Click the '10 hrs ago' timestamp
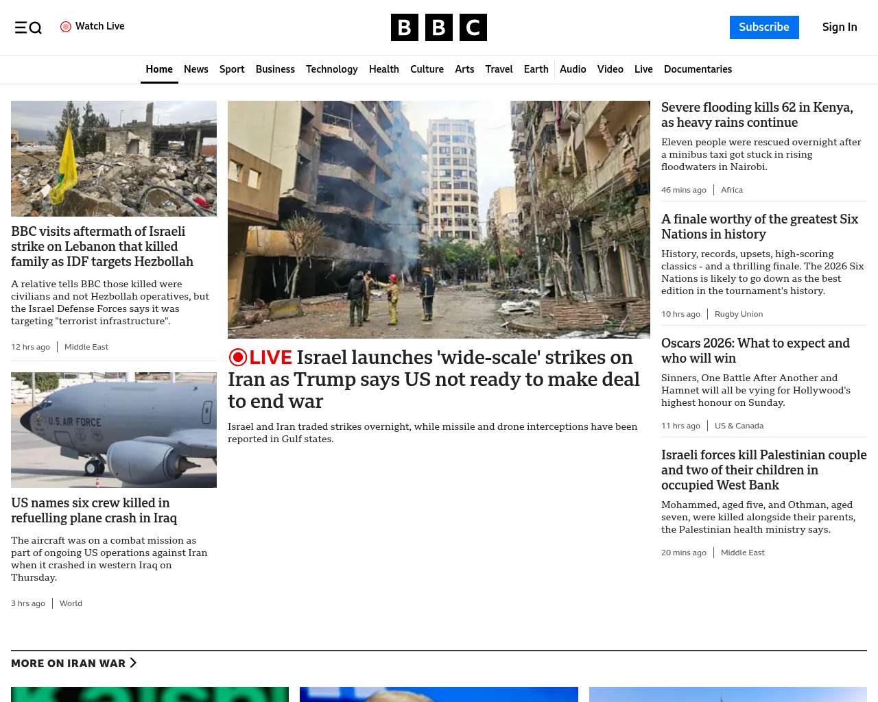 (680, 314)
